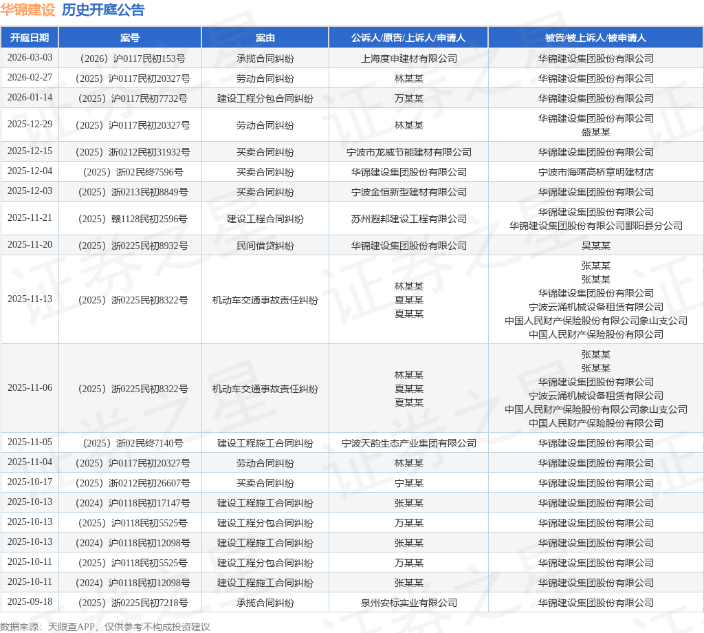This screenshot has width=704, height=633.
Task: Select the date cell 2025-12-03
Action: point(30,191)
